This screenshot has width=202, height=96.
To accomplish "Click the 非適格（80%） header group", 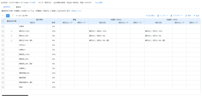I will click(x=116, y=20).
